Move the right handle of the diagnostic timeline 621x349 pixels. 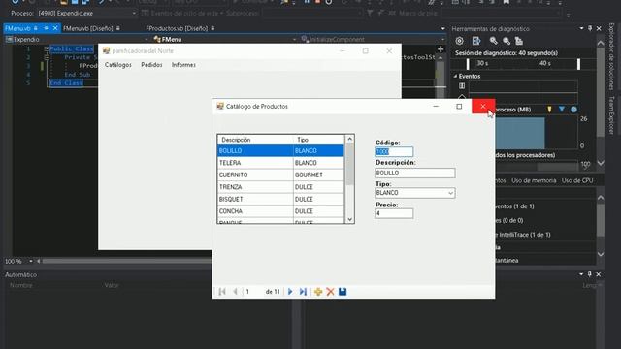[x=578, y=64]
